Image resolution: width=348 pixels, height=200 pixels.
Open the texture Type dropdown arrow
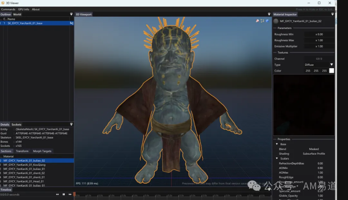(x=332, y=64)
